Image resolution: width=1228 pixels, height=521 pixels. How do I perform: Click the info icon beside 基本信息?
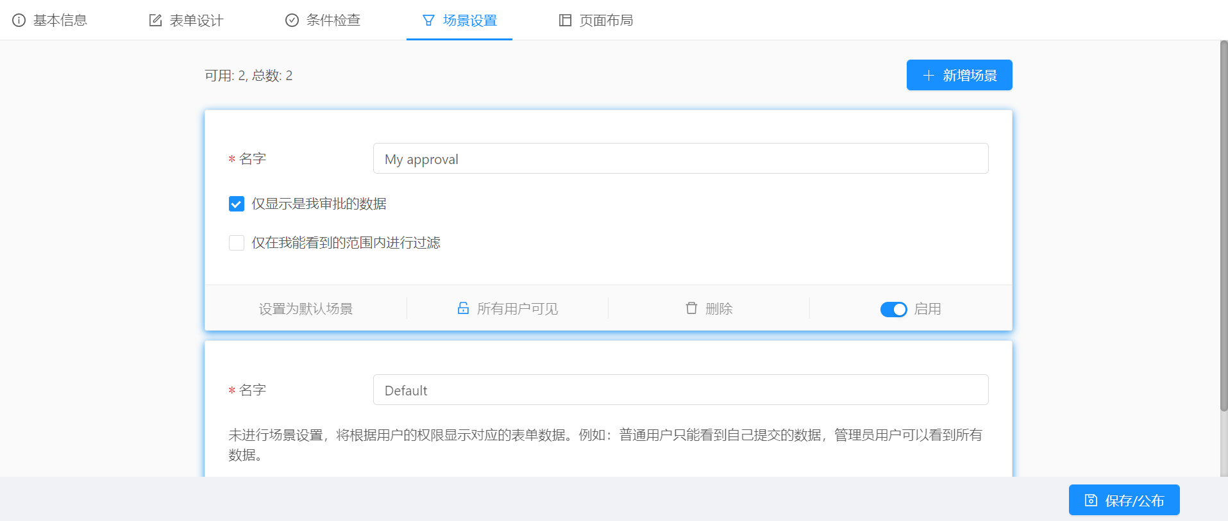19,21
